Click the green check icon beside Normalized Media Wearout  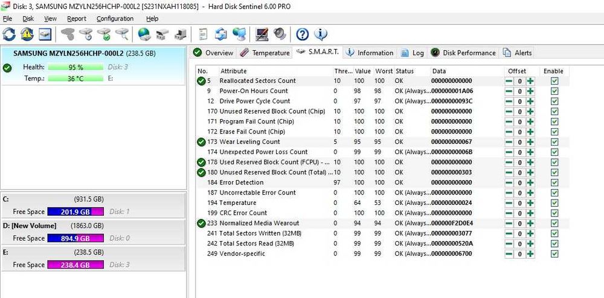pyautogui.click(x=201, y=223)
